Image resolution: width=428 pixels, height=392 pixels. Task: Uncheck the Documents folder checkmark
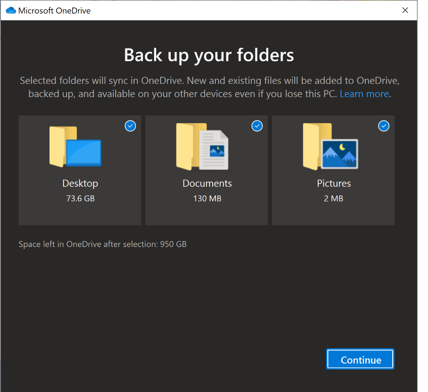point(257,126)
